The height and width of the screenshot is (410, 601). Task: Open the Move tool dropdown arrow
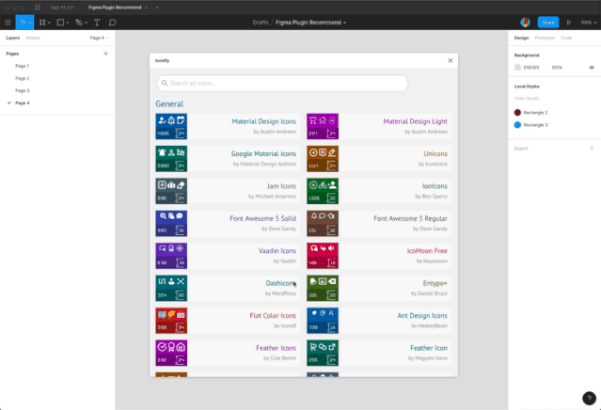[30, 23]
